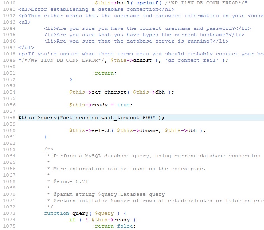
Task: Click the "<ul>" tag on line 1043
Action: click(x=25, y=22)
